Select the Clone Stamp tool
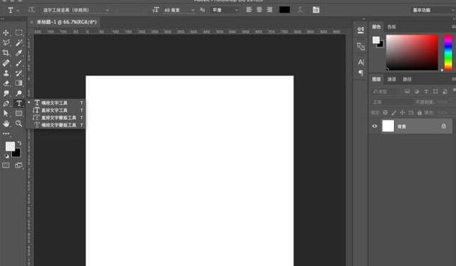Screen dimensions: 456x266 [6, 73]
